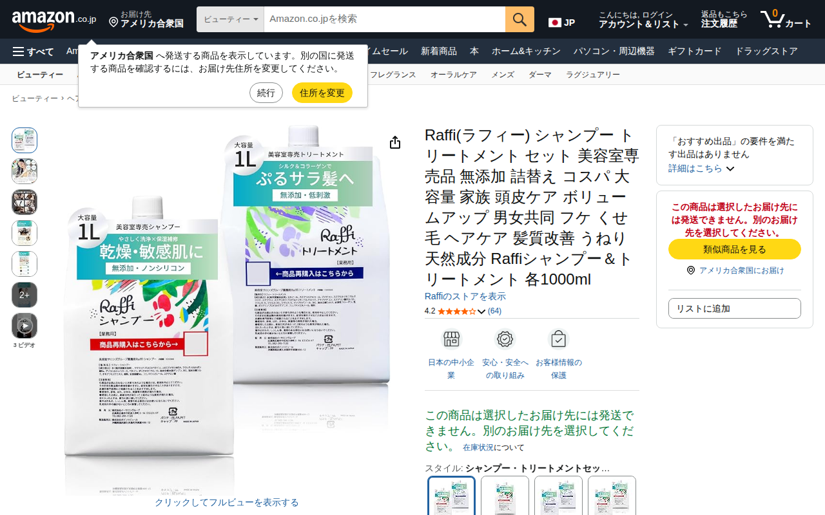Click the 住所を変更 yellow button
Image resolution: width=825 pixels, height=515 pixels.
[322, 93]
